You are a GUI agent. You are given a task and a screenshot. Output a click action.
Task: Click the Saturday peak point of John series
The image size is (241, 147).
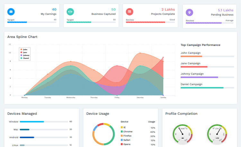140,53
